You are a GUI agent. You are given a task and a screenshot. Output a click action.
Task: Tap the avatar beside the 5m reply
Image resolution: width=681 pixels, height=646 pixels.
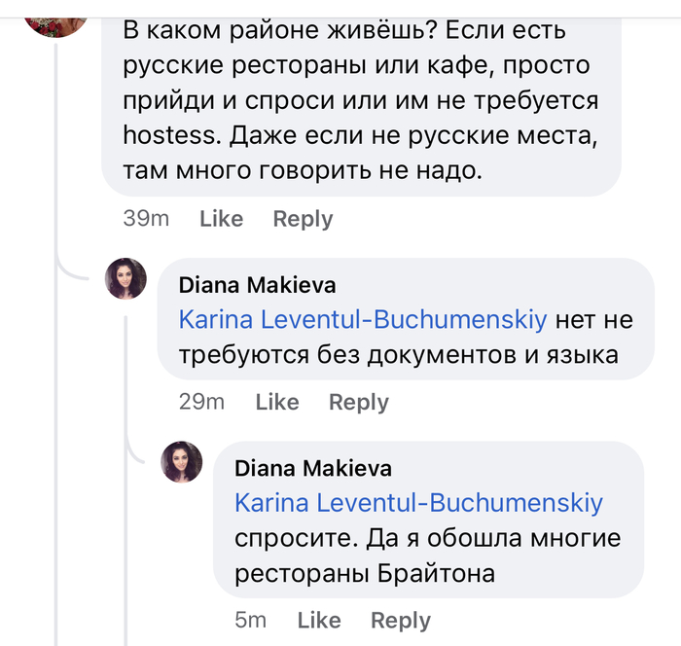[x=182, y=462]
